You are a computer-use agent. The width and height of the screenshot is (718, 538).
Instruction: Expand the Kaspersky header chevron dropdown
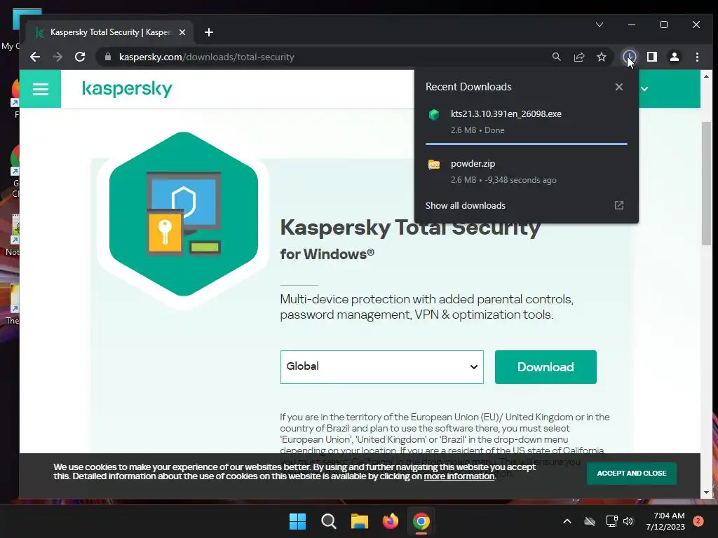(x=644, y=89)
